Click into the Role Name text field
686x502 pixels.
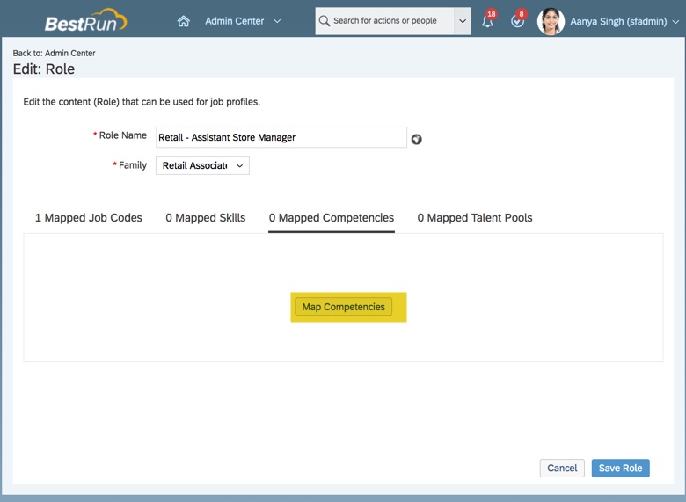(x=281, y=137)
